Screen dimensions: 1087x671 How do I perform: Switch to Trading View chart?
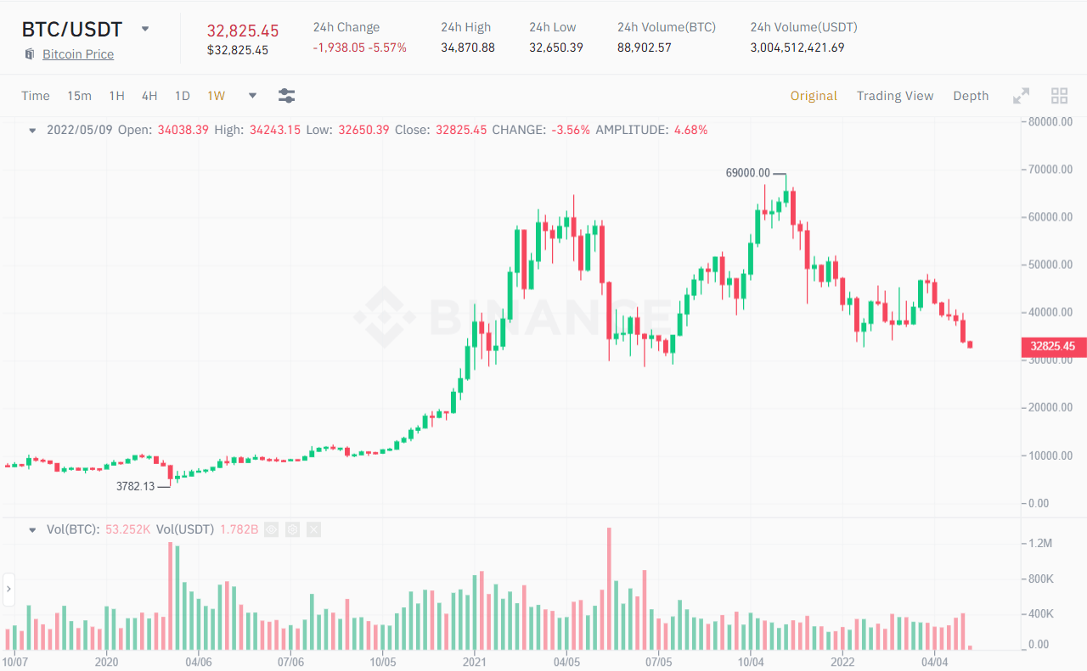[895, 96]
